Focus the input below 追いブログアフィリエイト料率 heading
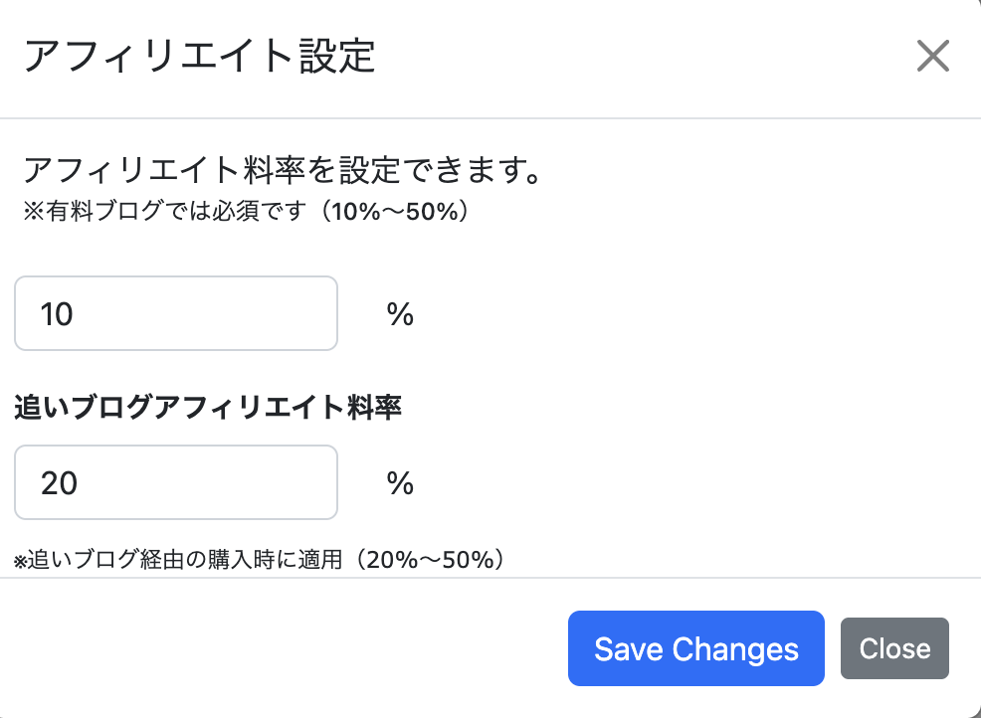 point(176,482)
